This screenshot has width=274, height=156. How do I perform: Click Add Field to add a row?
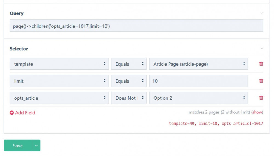22,113
